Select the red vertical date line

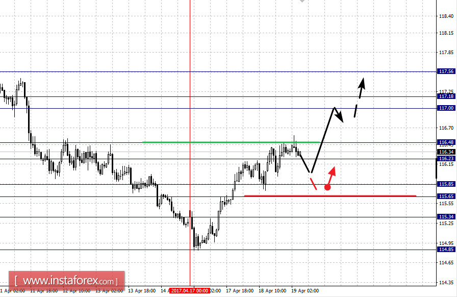(190, 143)
